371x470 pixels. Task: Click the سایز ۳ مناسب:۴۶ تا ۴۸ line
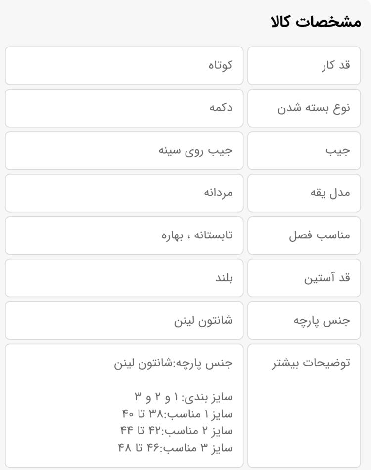click(175, 449)
